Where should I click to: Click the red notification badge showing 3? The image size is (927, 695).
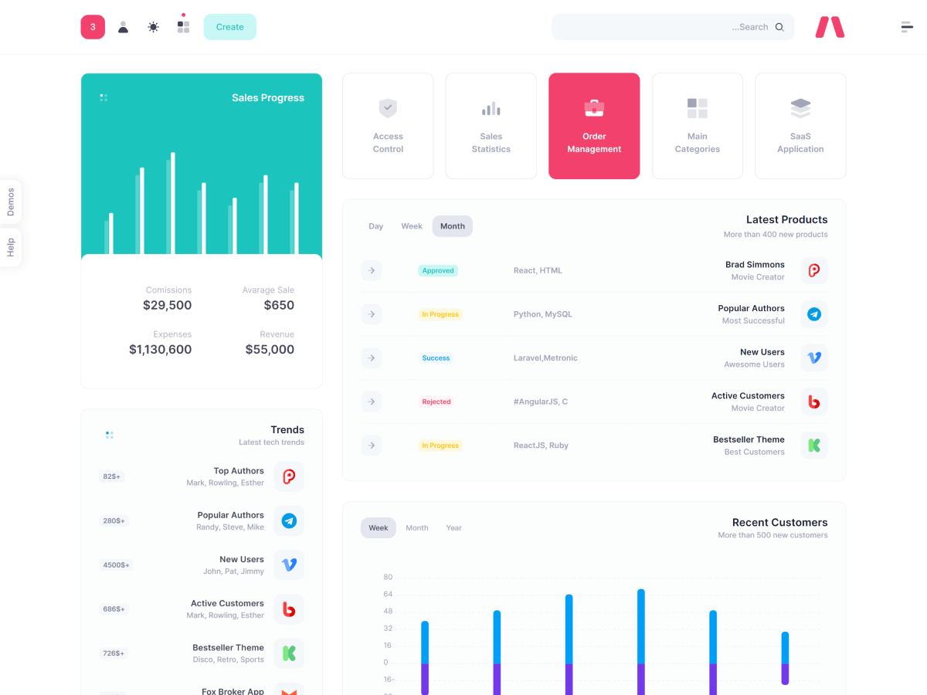(93, 27)
